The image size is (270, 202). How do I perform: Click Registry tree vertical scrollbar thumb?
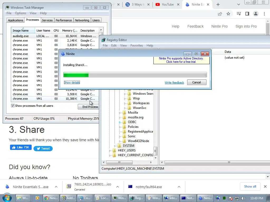coord(155,151)
